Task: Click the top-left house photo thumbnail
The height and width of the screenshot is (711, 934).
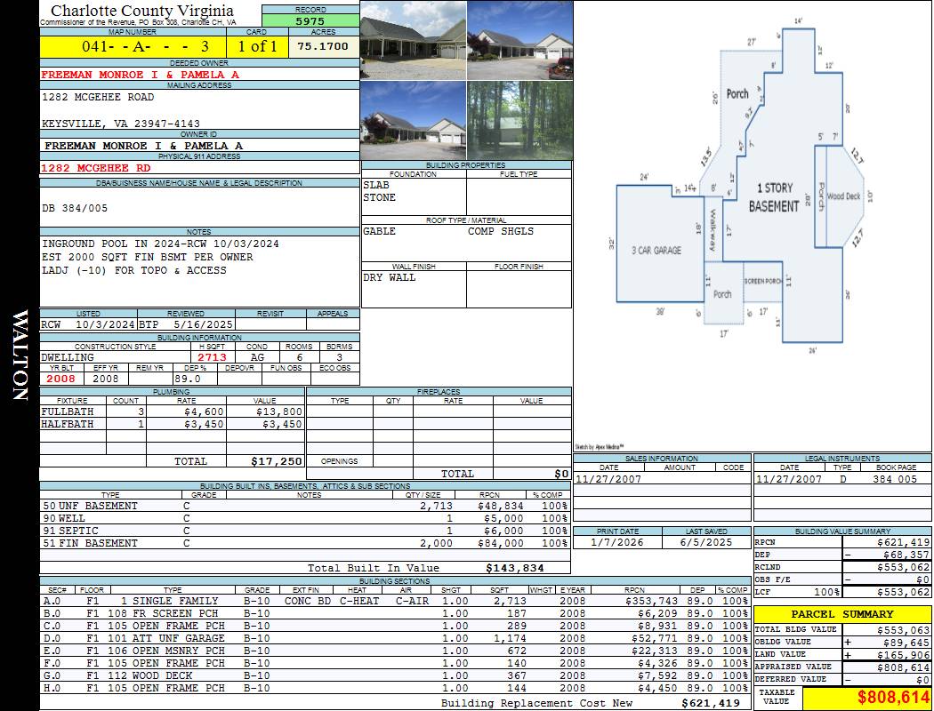Action: (413, 41)
